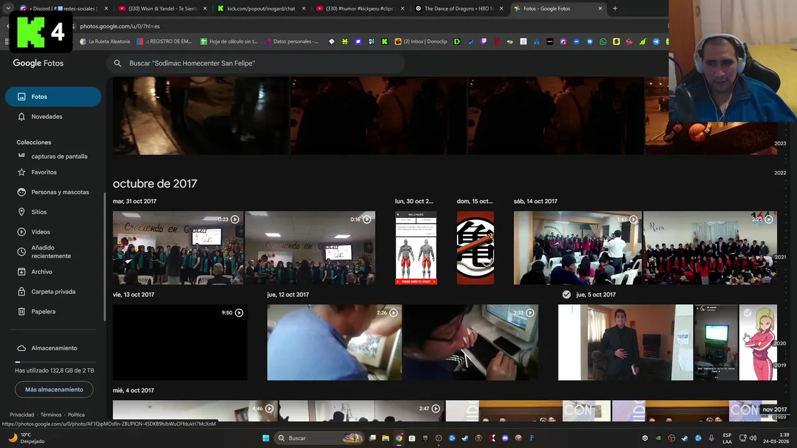This screenshot has height=448, width=797.
Task: Jump to 2021 on the timeline scrubber
Action: [780, 256]
